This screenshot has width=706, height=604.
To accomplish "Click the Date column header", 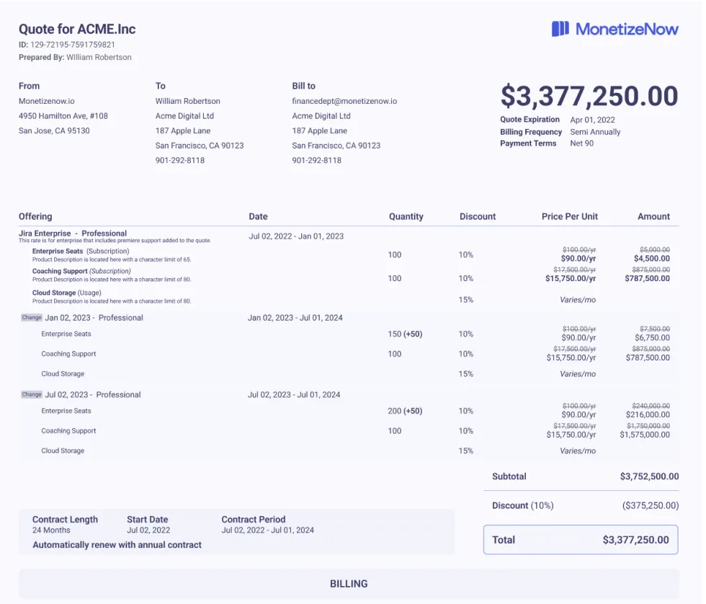I will click(x=258, y=216).
